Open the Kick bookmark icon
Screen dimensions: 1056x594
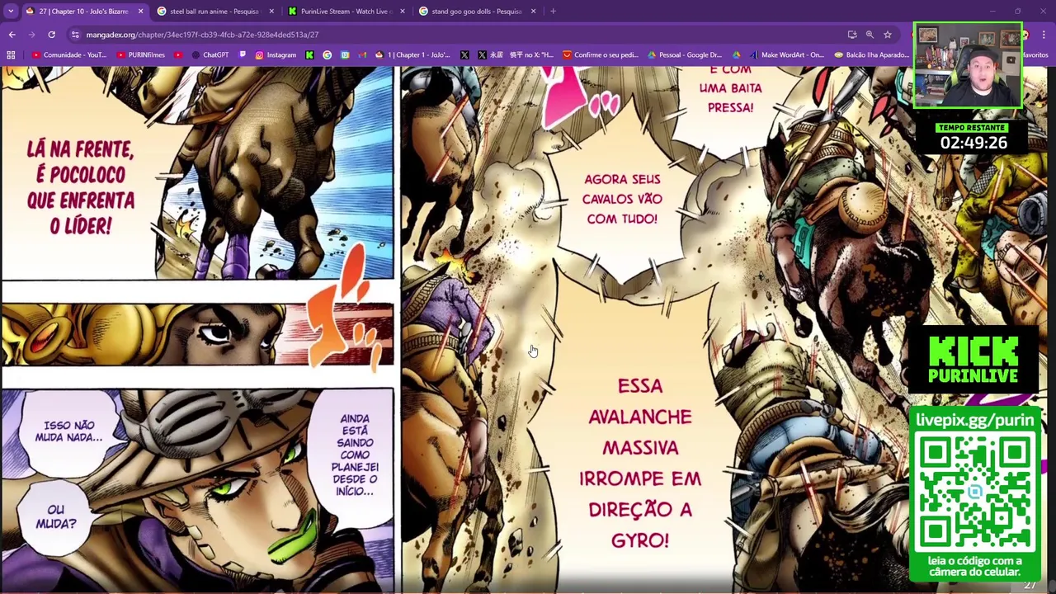point(309,55)
